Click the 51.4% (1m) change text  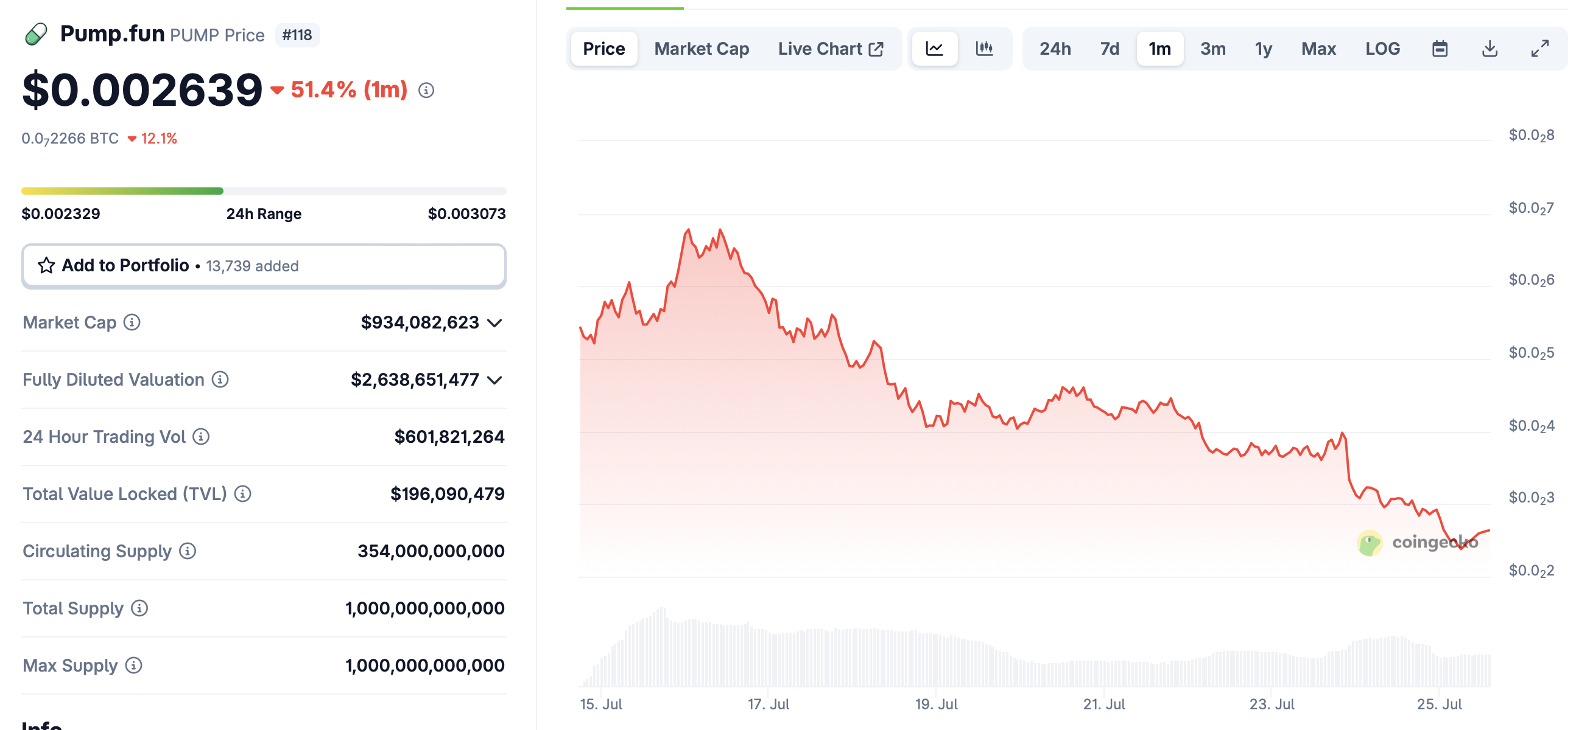point(349,90)
